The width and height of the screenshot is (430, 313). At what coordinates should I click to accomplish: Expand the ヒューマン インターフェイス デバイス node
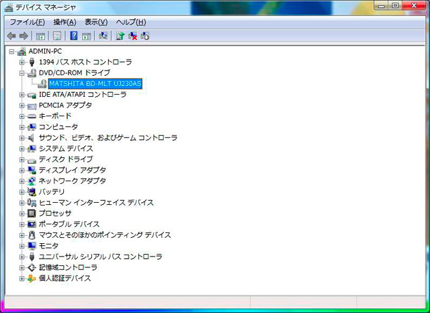point(21,203)
